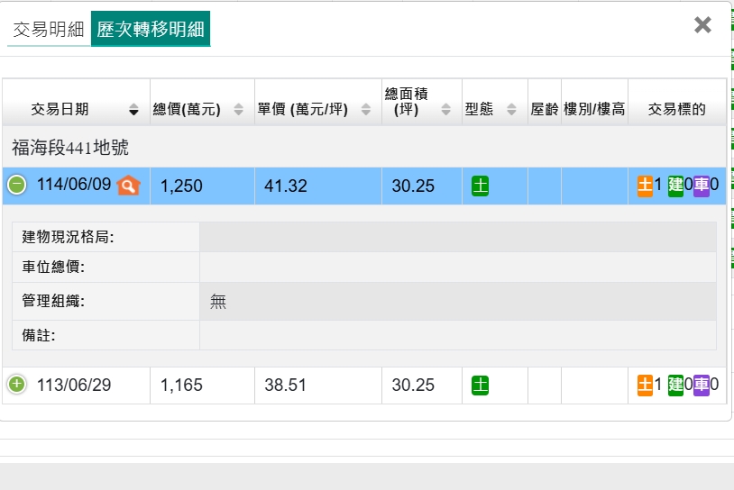The width and height of the screenshot is (734, 490).
Task: Expand the 113/06/29 transaction row
Action: pyautogui.click(x=17, y=386)
